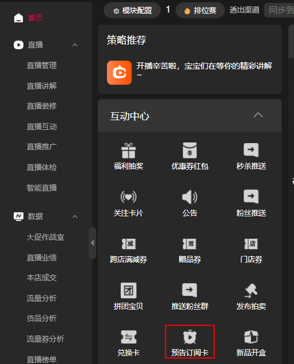This screenshot has width=294, height=364.
Task: Open 直播推广 in the sidebar
Action: tap(42, 147)
